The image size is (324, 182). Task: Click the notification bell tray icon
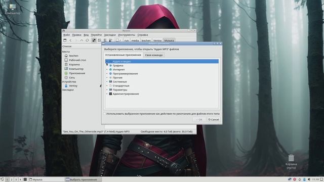299,179
